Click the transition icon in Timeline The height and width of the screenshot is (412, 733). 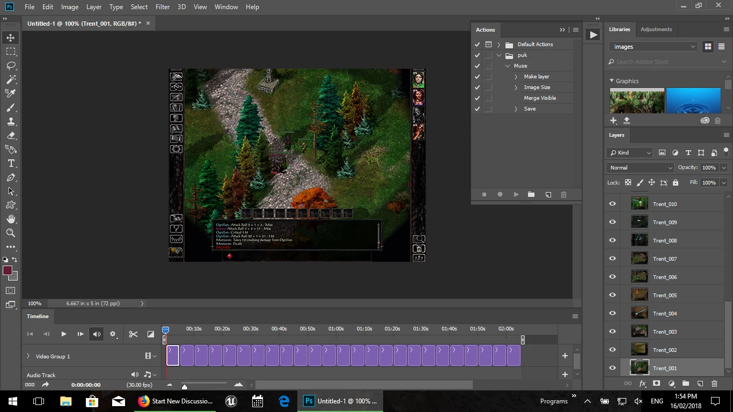151,334
